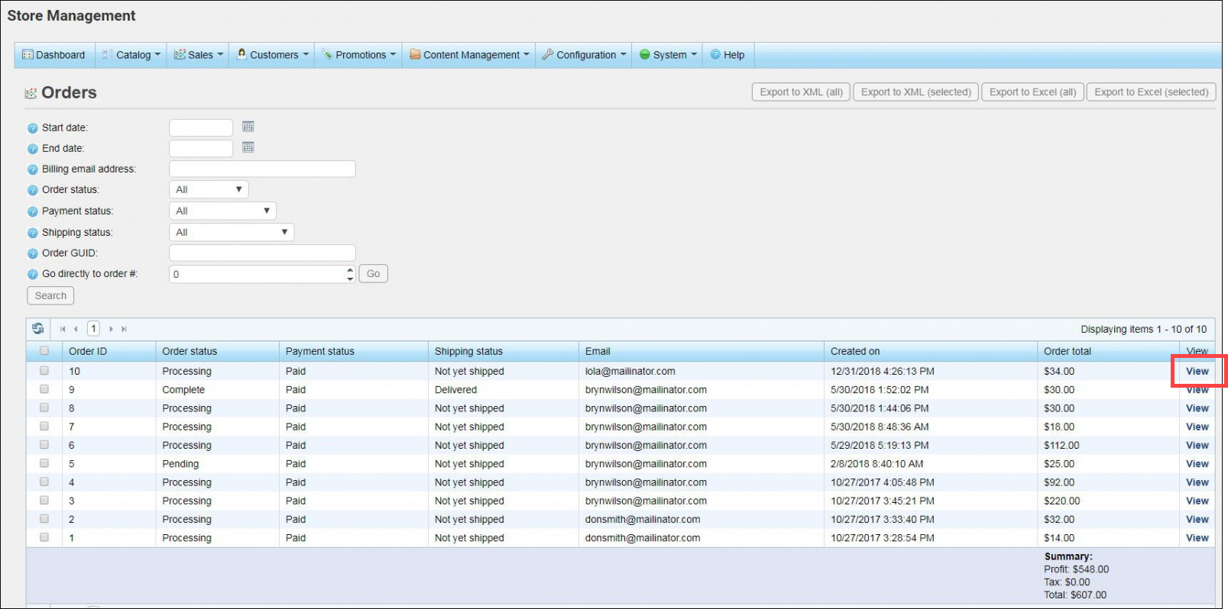Click the Billing email address field

point(262,169)
